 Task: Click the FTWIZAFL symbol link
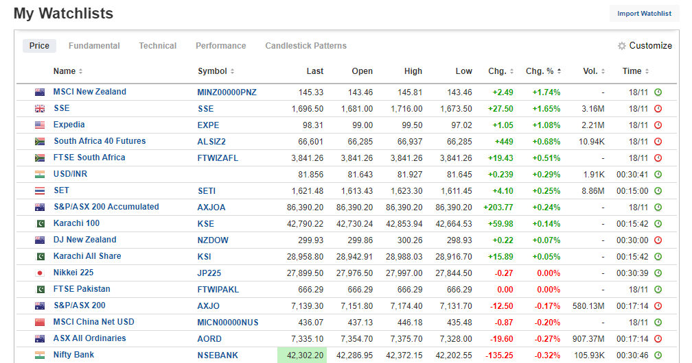(x=218, y=158)
